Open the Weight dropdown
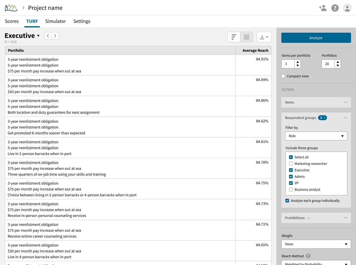This screenshot has width=356, height=265. point(316,244)
